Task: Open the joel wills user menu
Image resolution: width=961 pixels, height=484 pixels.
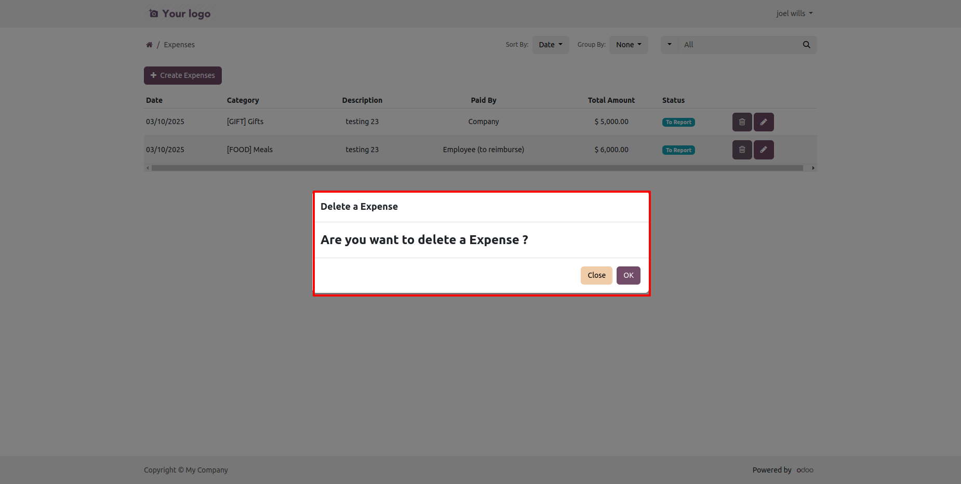Action: point(794,14)
